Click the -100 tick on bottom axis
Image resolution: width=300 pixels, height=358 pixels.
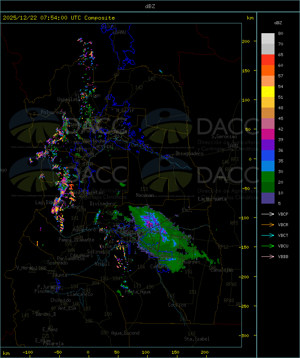(28, 352)
